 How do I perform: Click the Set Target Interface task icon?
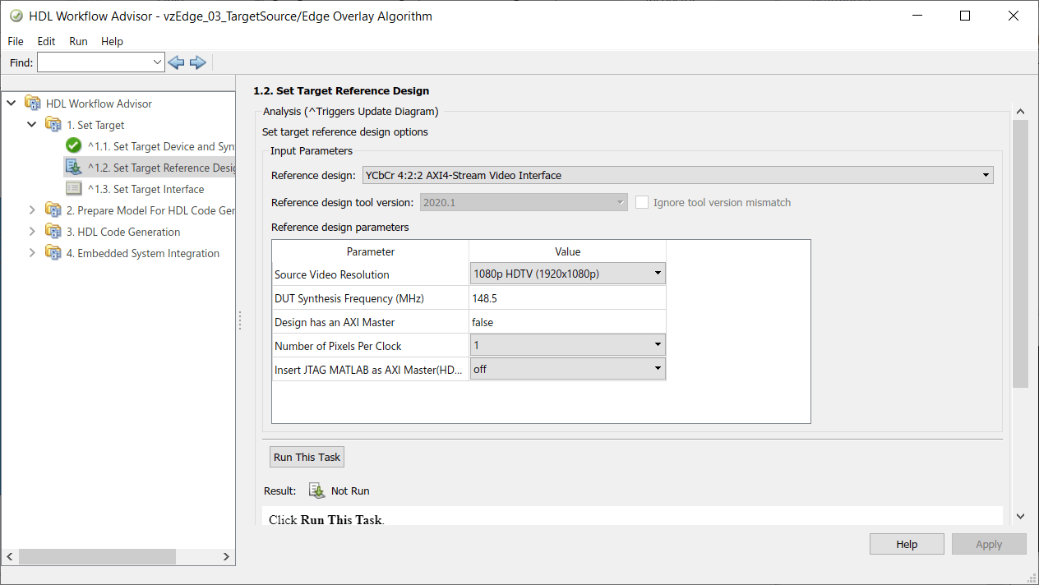(x=73, y=189)
